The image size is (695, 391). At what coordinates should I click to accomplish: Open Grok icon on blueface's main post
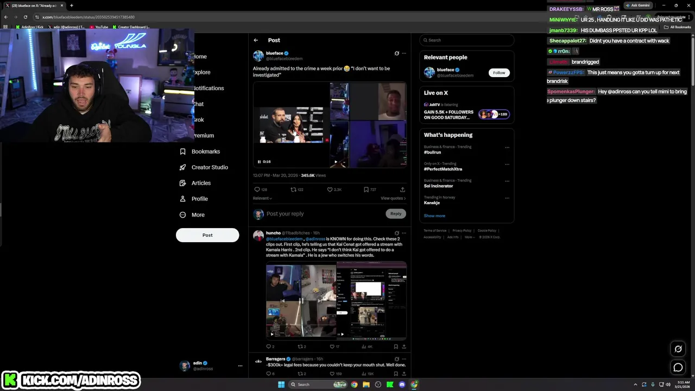click(x=396, y=53)
